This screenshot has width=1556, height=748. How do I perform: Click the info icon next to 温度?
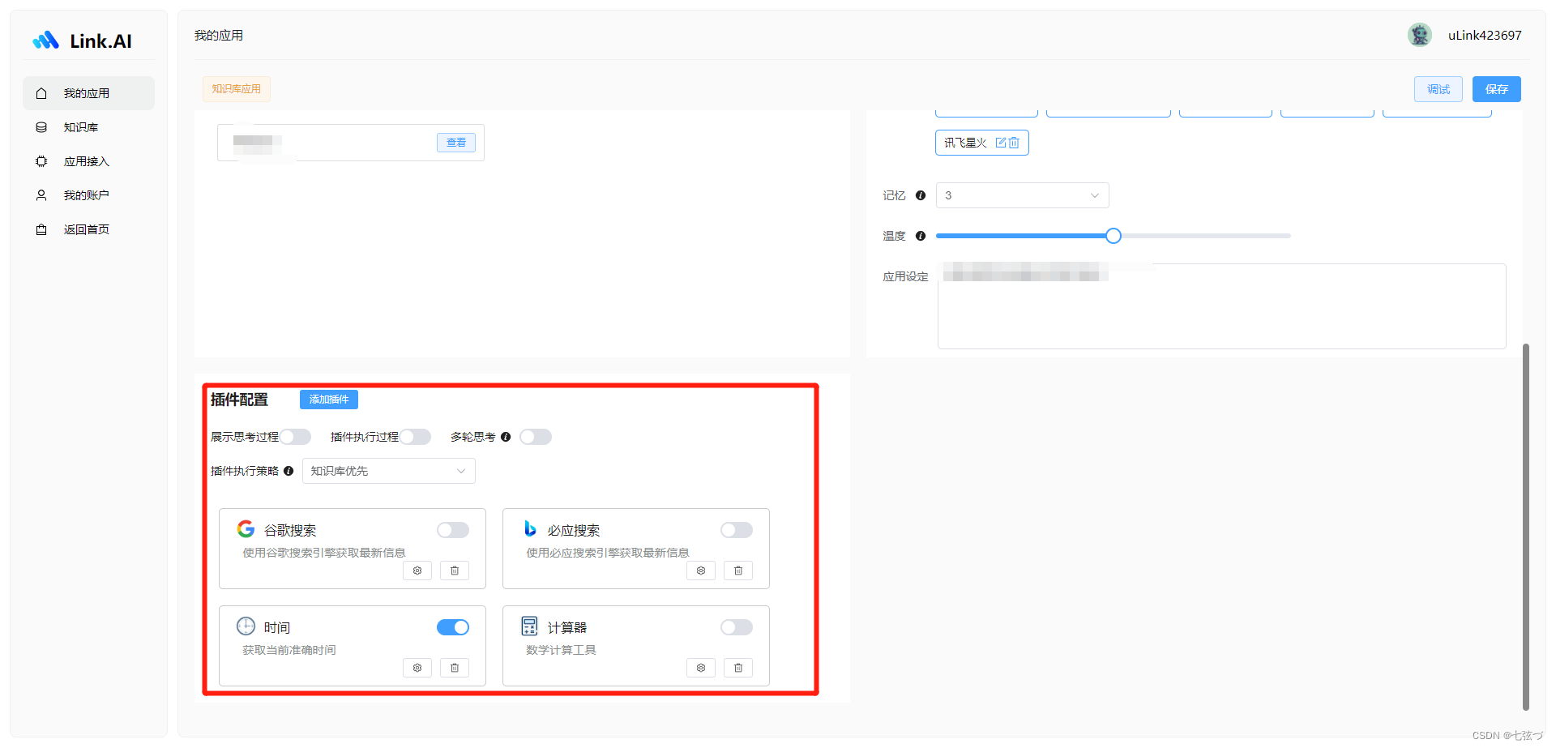click(921, 236)
